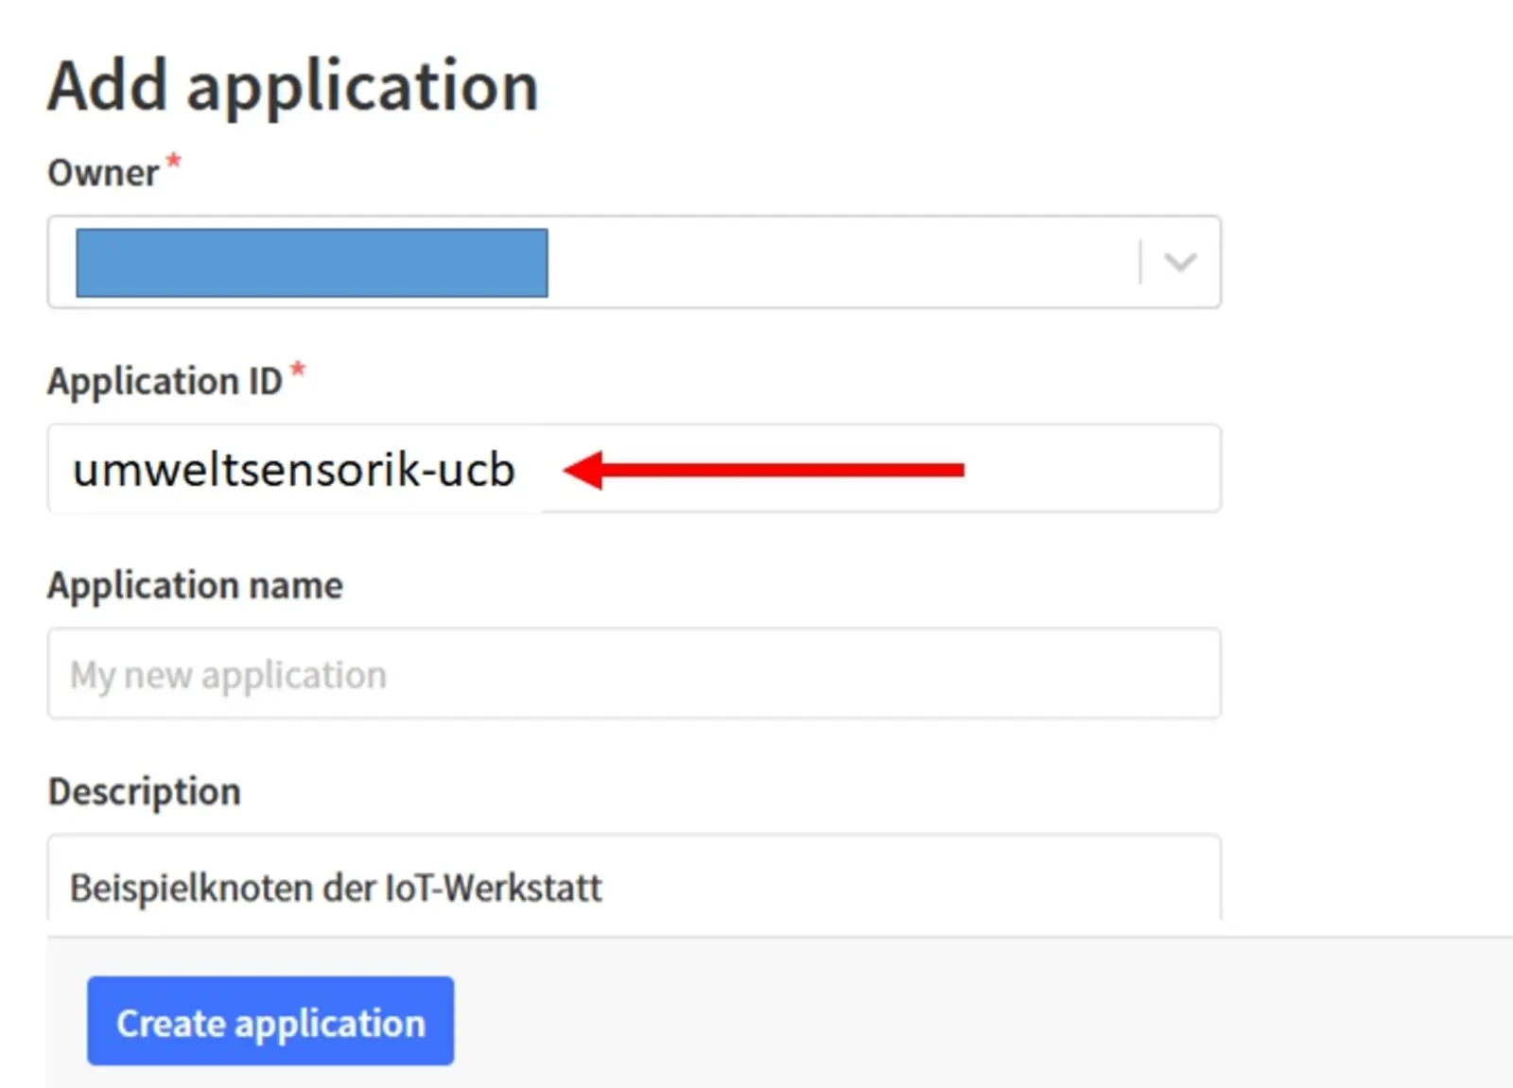Click the red asterisk beside Owner
Image resolution: width=1513 pixels, height=1088 pixels.
173,161
